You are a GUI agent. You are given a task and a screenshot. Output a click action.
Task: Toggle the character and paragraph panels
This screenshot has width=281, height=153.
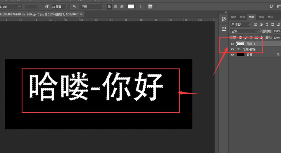[150, 7]
